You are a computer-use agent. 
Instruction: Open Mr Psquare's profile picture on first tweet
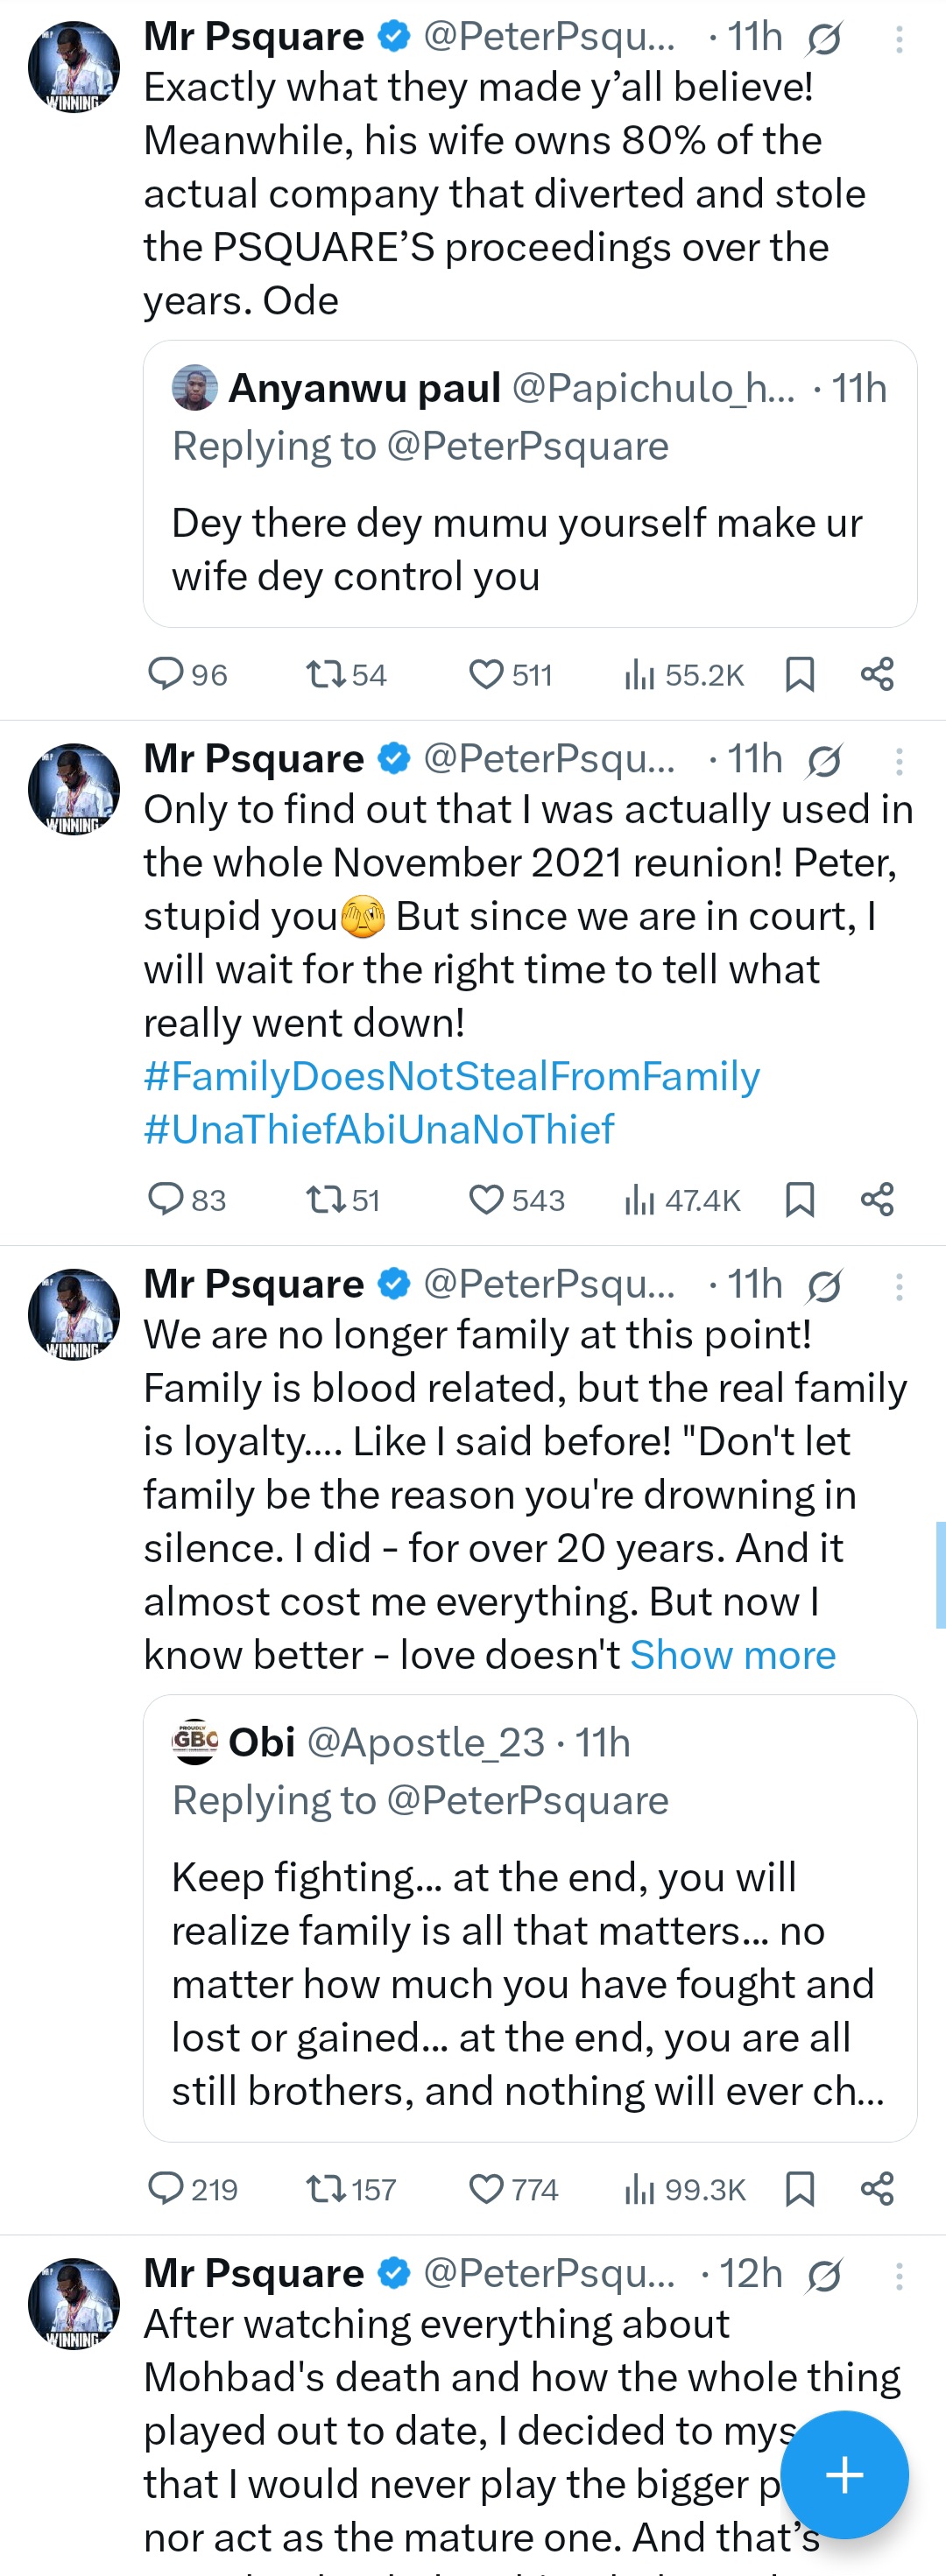74,67
